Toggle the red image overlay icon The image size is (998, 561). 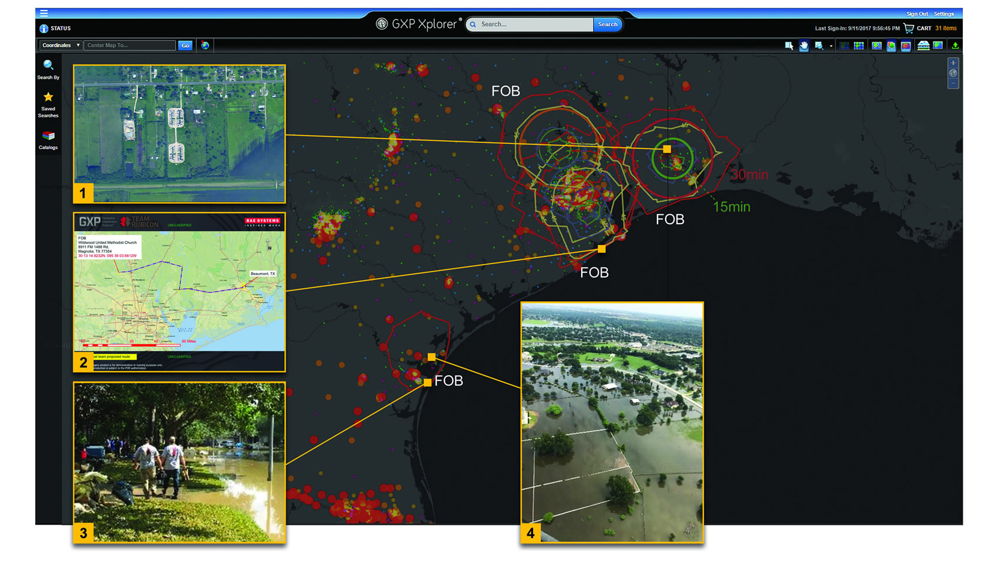pyautogui.click(x=906, y=45)
